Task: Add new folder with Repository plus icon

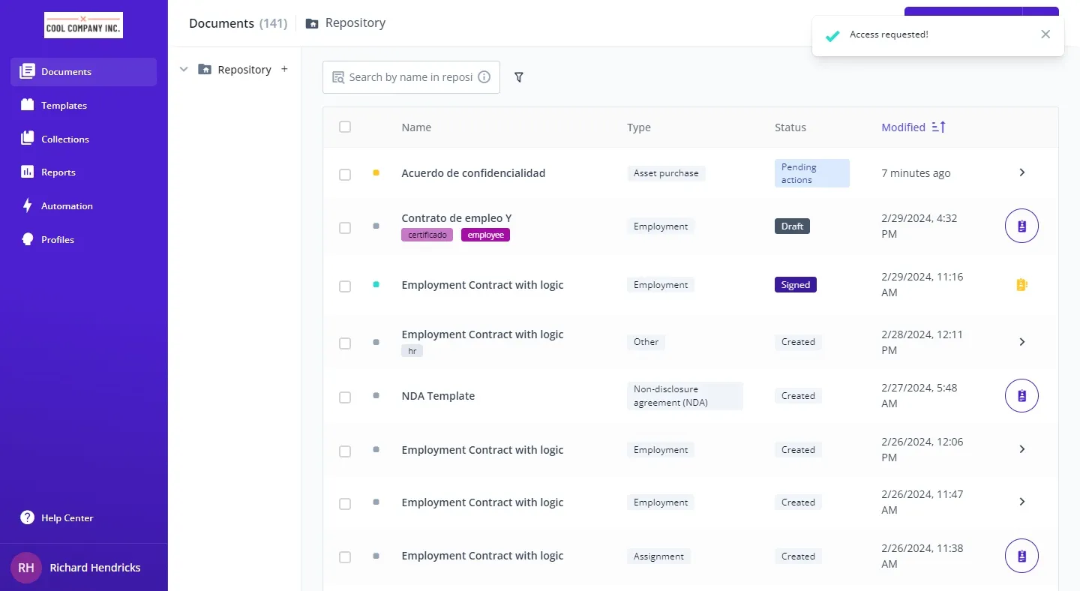Action: [284, 69]
